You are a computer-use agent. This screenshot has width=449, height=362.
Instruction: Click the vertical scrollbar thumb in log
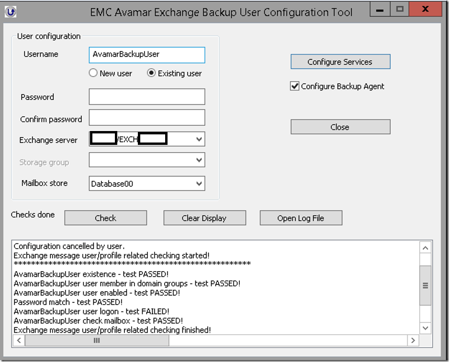[426, 285]
